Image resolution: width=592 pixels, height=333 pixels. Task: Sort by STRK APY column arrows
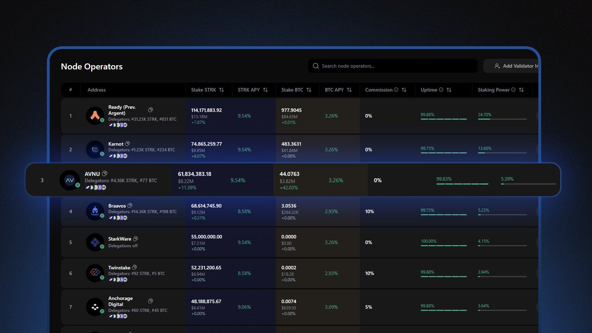265,90
